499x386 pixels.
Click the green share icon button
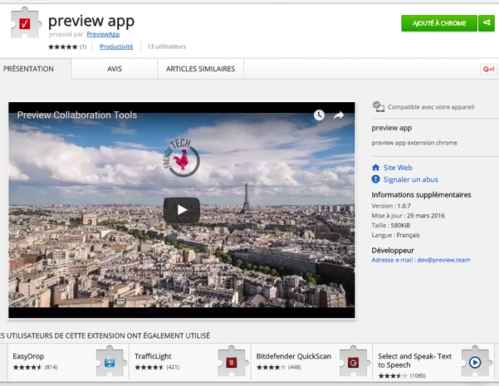487,23
